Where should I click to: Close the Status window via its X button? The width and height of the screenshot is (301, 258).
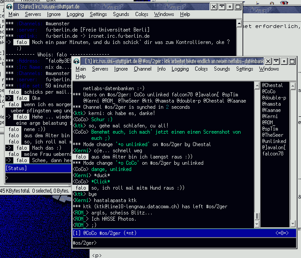point(213,6)
